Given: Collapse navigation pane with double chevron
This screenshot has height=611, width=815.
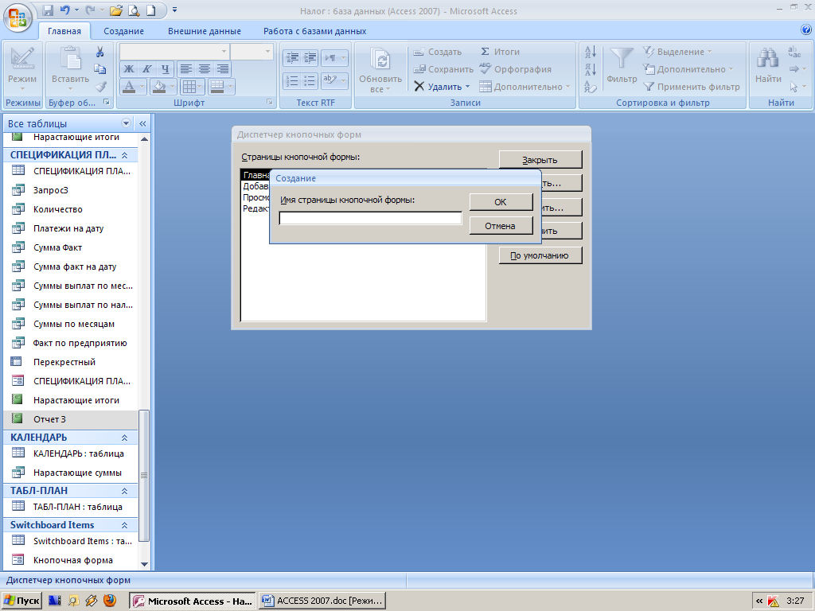Looking at the screenshot, I should [142, 123].
